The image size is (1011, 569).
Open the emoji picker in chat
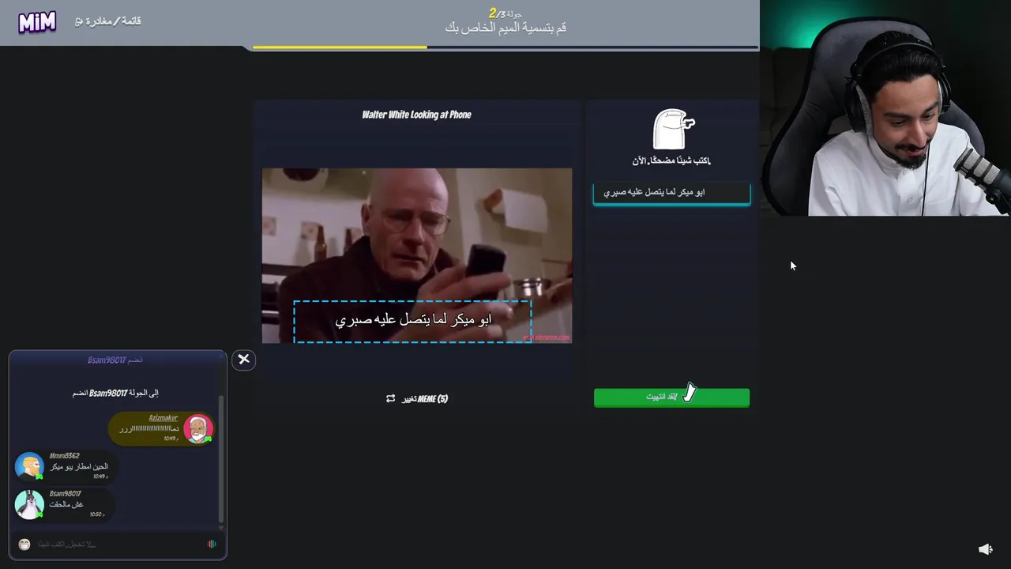coord(24,545)
